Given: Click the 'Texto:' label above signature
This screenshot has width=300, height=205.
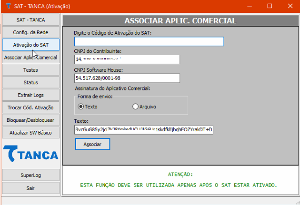Looking at the screenshot, I should tap(81, 121).
